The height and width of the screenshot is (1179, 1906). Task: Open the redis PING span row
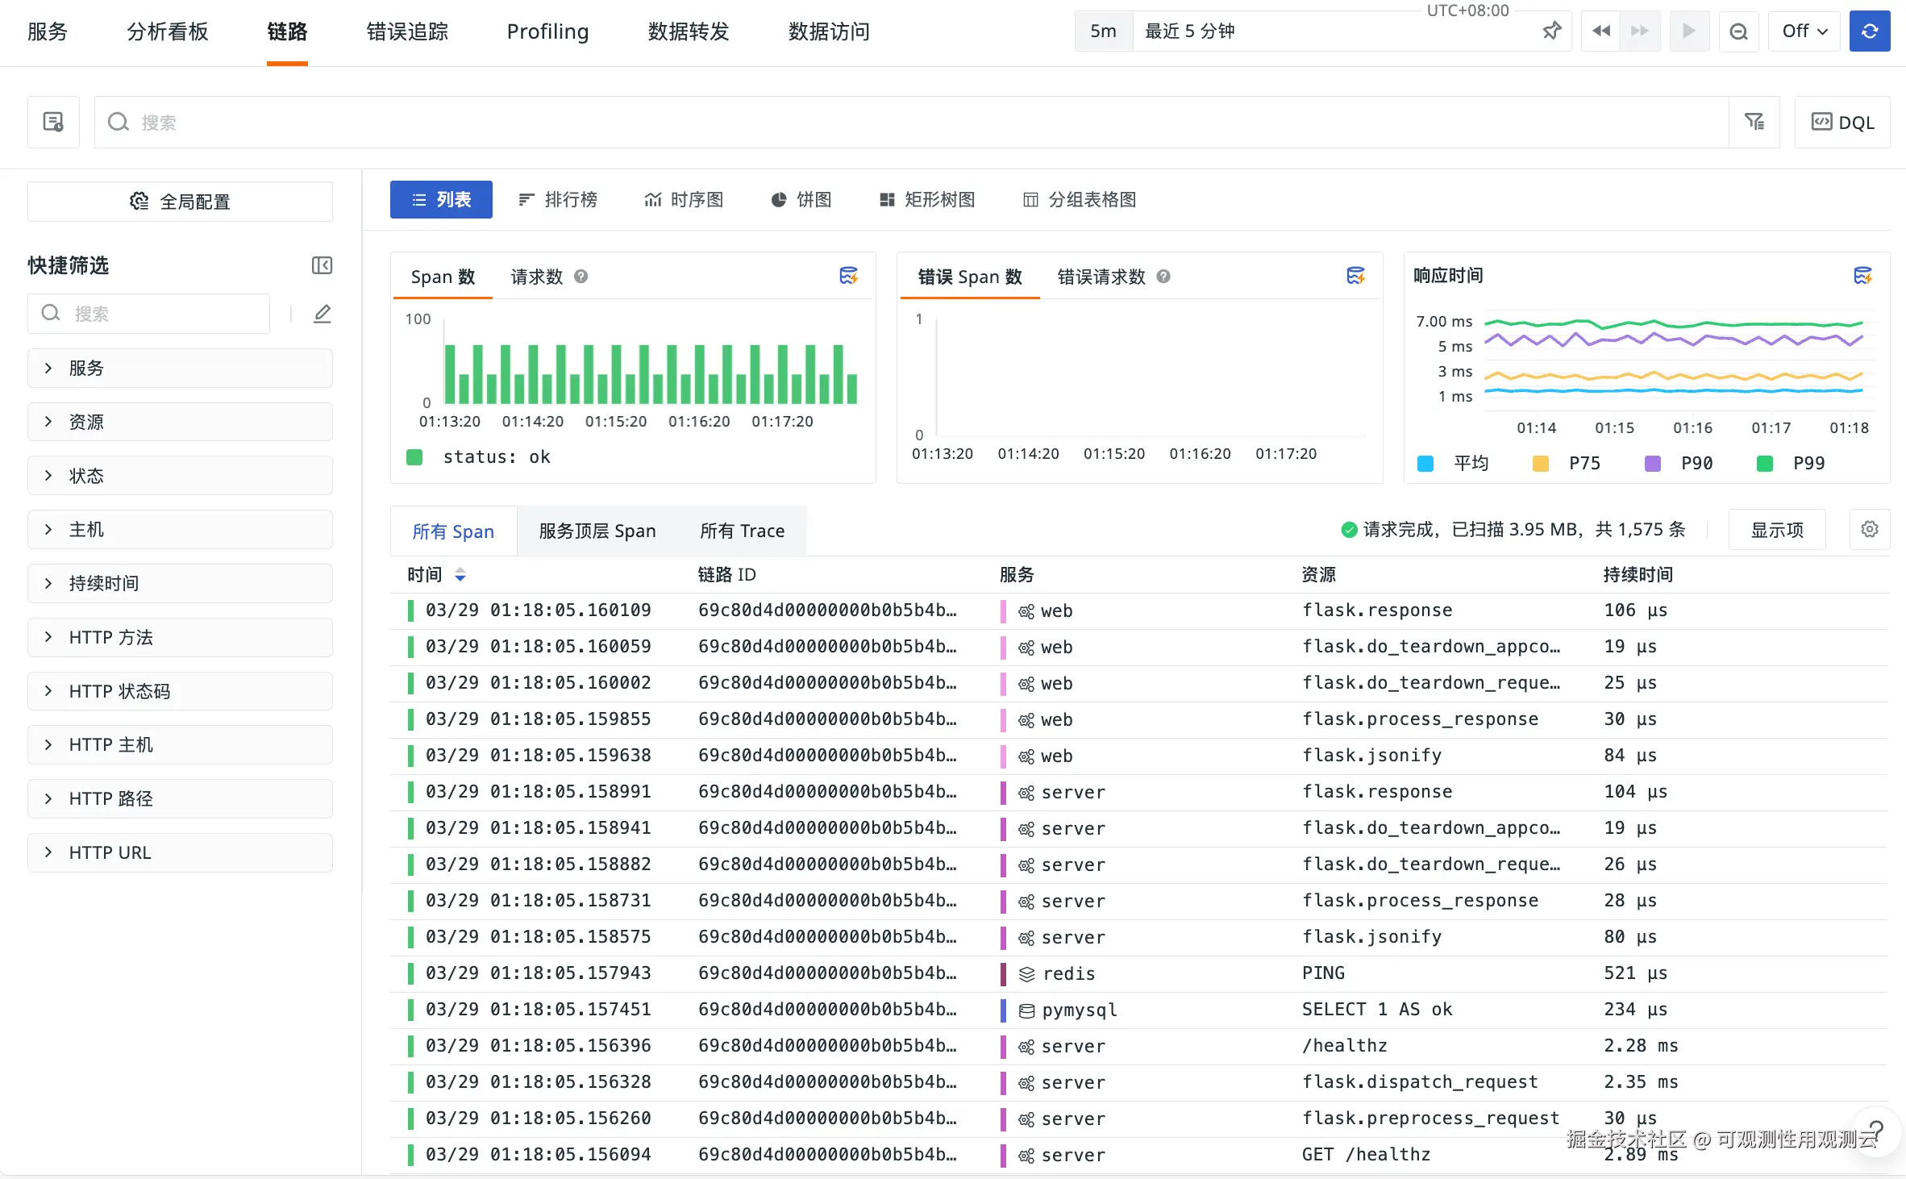[1139, 973]
